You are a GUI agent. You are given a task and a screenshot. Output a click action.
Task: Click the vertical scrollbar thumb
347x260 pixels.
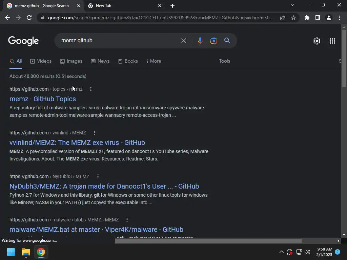point(344,58)
